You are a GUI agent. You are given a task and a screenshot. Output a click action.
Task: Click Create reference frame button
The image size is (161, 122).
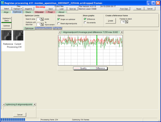pos(110,21)
